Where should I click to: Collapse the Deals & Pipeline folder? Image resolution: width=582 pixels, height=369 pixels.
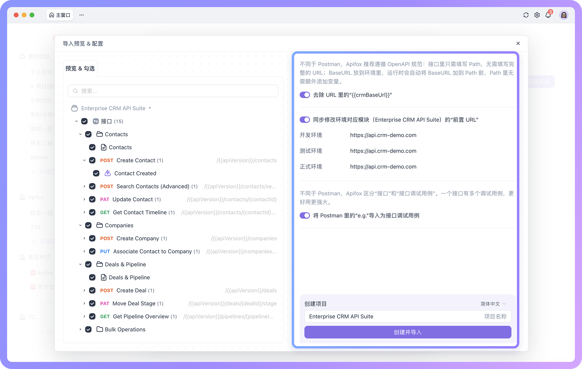tap(80, 264)
